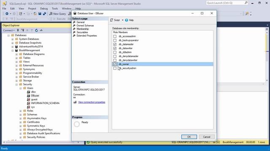Check the db_denydatareader role checkbox

pos(115,56)
